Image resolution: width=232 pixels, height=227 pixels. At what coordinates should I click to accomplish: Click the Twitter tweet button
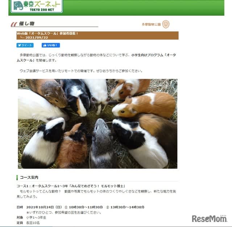25,45
